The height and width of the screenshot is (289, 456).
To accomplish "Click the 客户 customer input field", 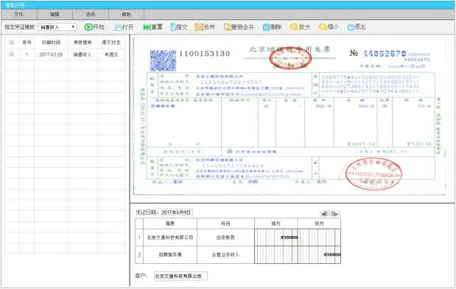I will (180, 276).
